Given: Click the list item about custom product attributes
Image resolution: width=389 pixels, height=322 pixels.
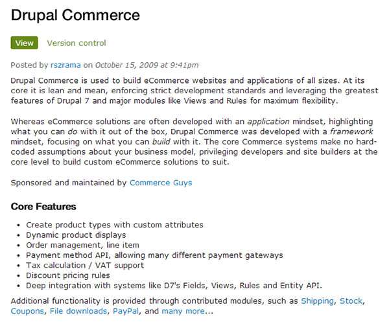Looking at the screenshot, I should 115,225.
